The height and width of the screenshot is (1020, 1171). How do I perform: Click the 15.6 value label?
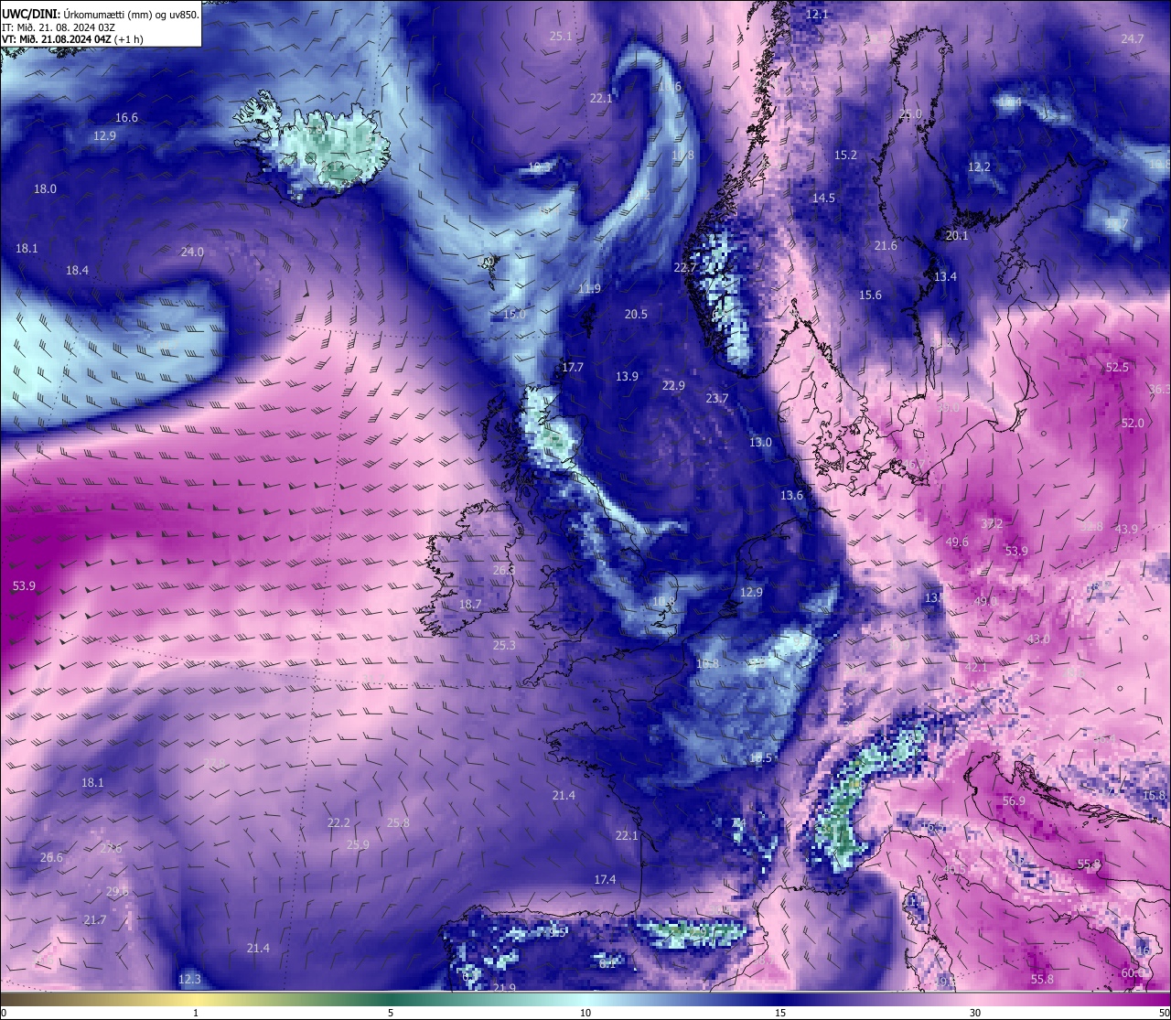pos(870,295)
